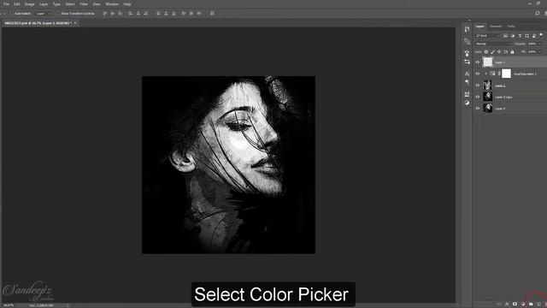Click Distribute horizontal centers icon
Image resolution: width=547 pixels, height=308 pixels.
coord(191,14)
